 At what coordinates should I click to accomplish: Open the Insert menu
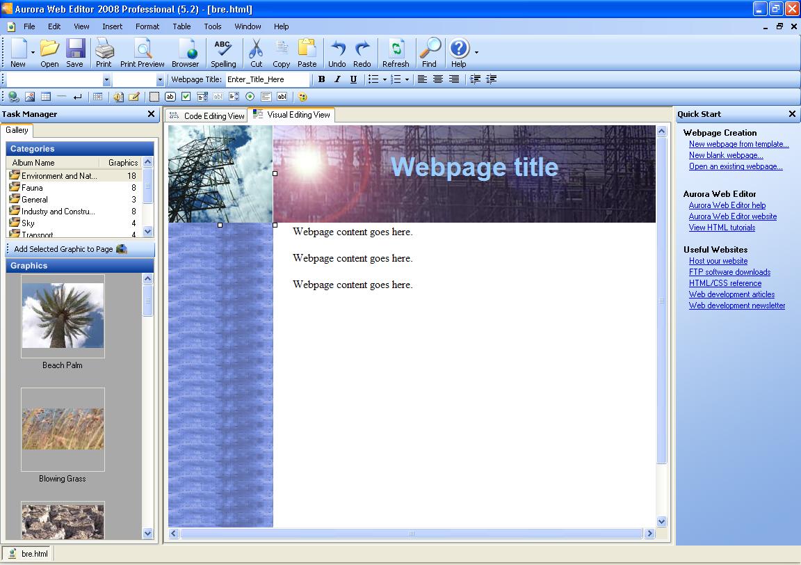coord(113,26)
